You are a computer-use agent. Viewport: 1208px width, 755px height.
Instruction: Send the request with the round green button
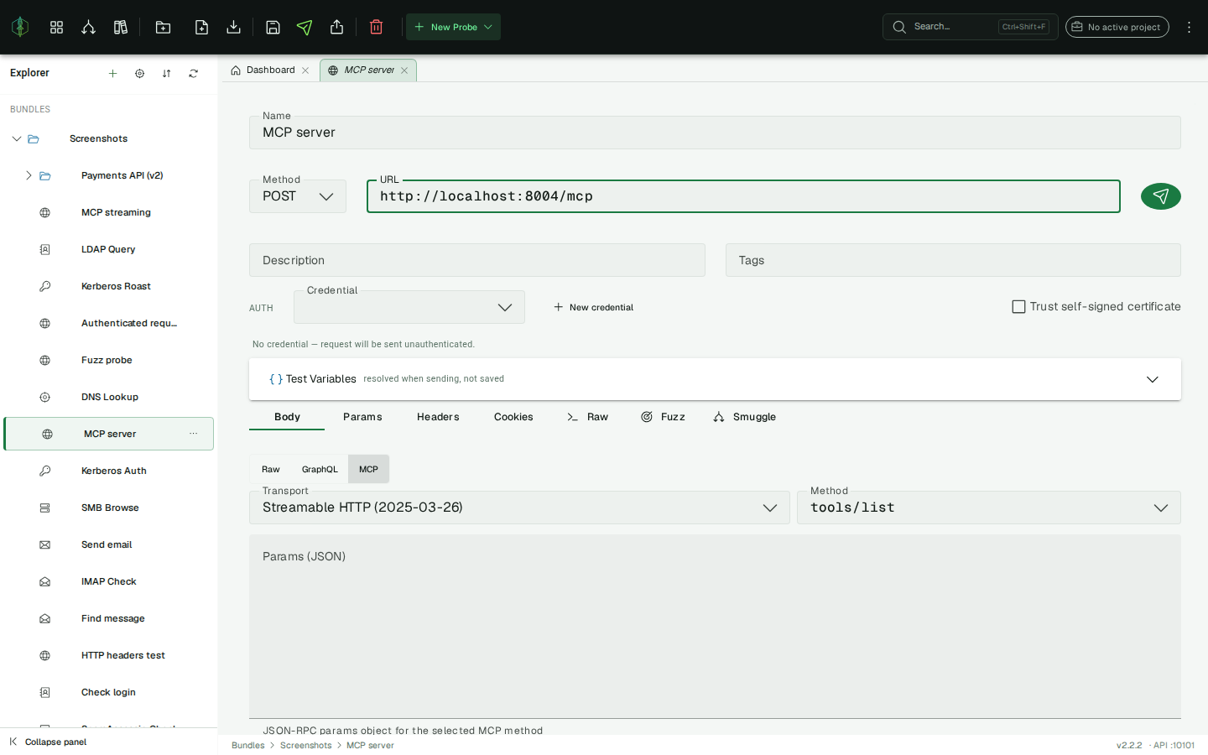(1161, 196)
